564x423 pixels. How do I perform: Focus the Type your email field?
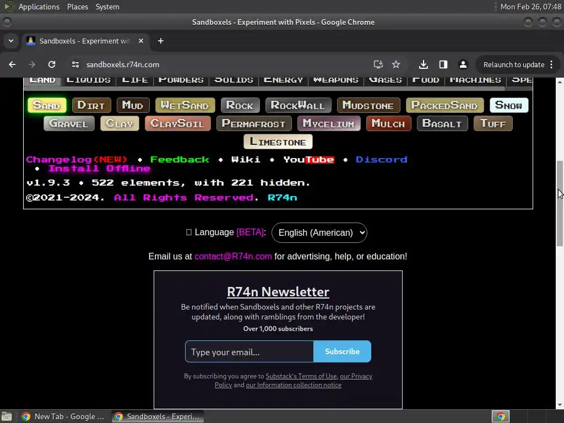pyautogui.click(x=250, y=351)
